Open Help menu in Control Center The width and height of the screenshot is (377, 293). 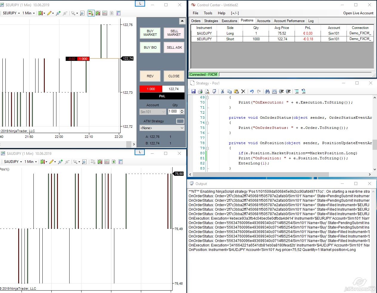(x=221, y=13)
